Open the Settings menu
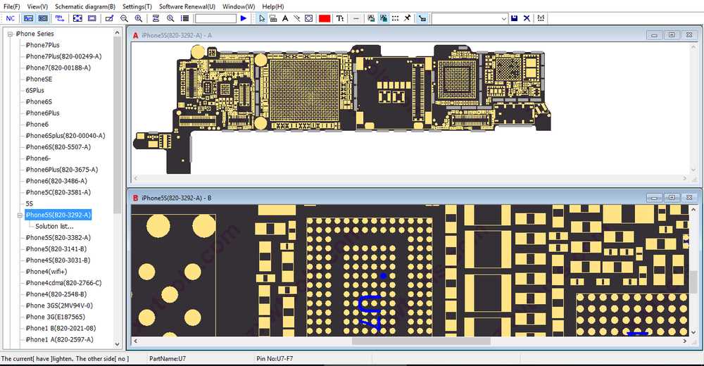The image size is (704, 366). [137, 6]
